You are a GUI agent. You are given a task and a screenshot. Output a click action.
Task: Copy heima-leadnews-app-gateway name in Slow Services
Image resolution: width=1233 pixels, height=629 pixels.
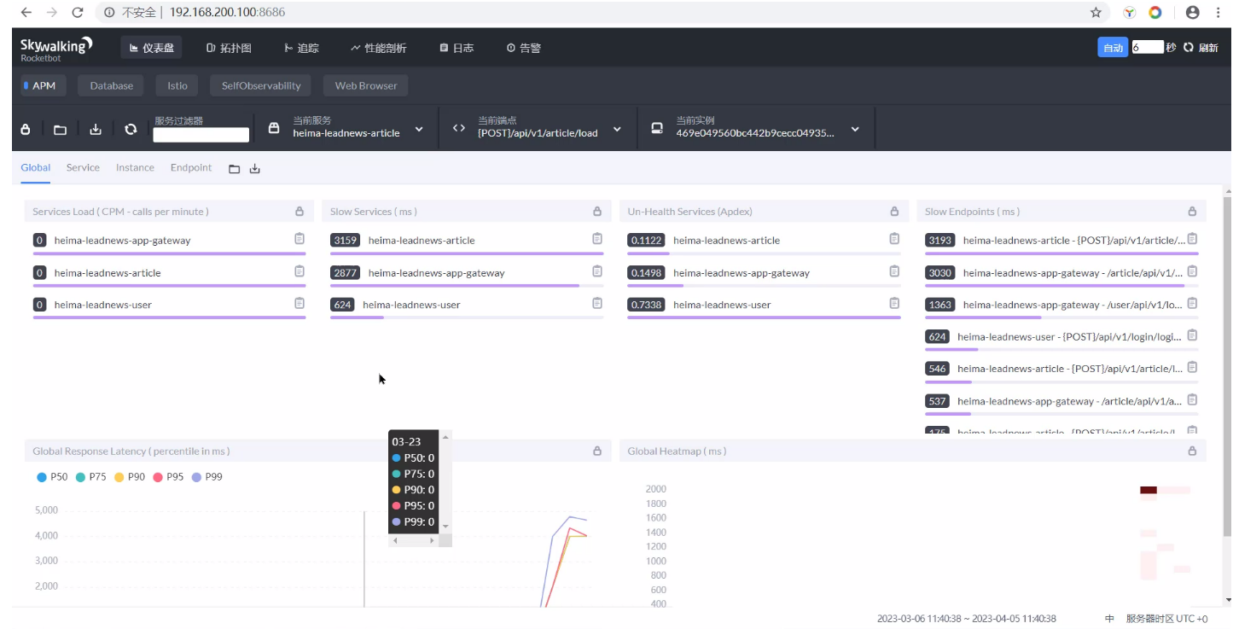click(597, 271)
